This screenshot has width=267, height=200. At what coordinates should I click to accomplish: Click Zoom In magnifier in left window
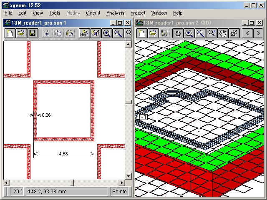pyautogui.click(x=107, y=33)
